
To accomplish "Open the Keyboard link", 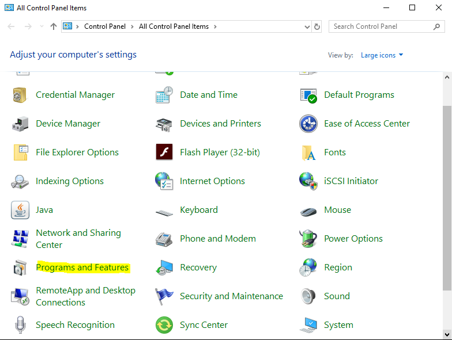I will [x=199, y=210].
